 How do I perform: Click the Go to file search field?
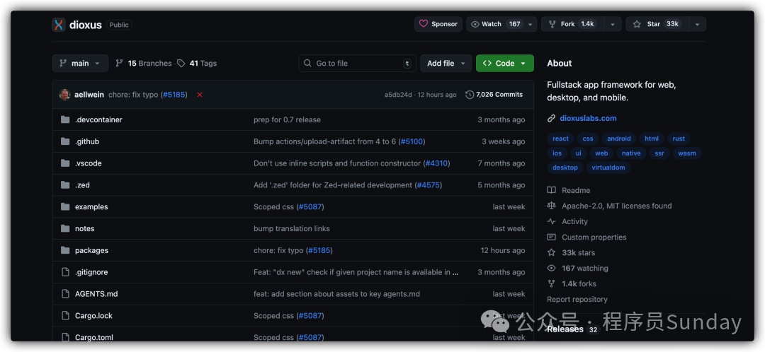click(x=357, y=64)
